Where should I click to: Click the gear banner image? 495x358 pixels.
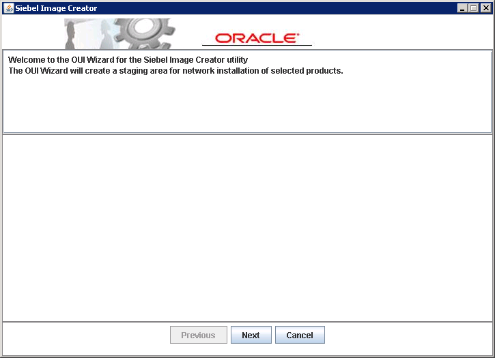click(x=120, y=33)
